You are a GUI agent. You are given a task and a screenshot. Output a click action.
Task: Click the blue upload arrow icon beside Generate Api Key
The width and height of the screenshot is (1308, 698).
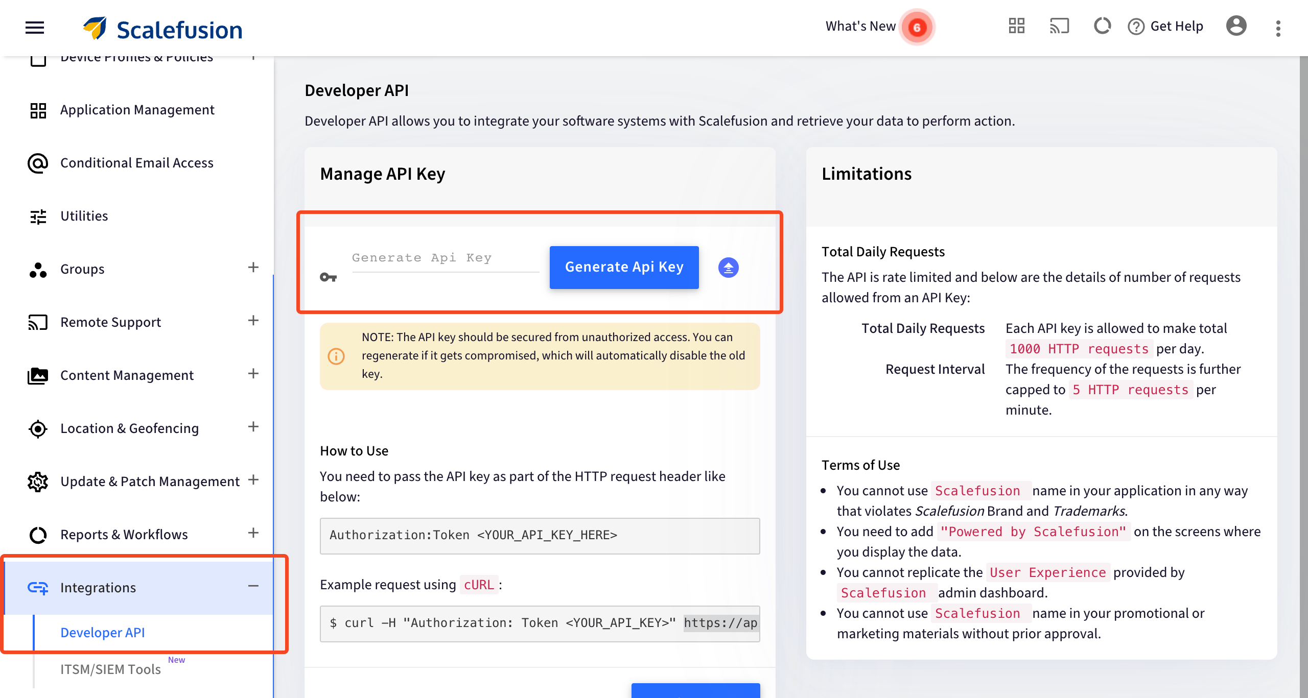[728, 268]
